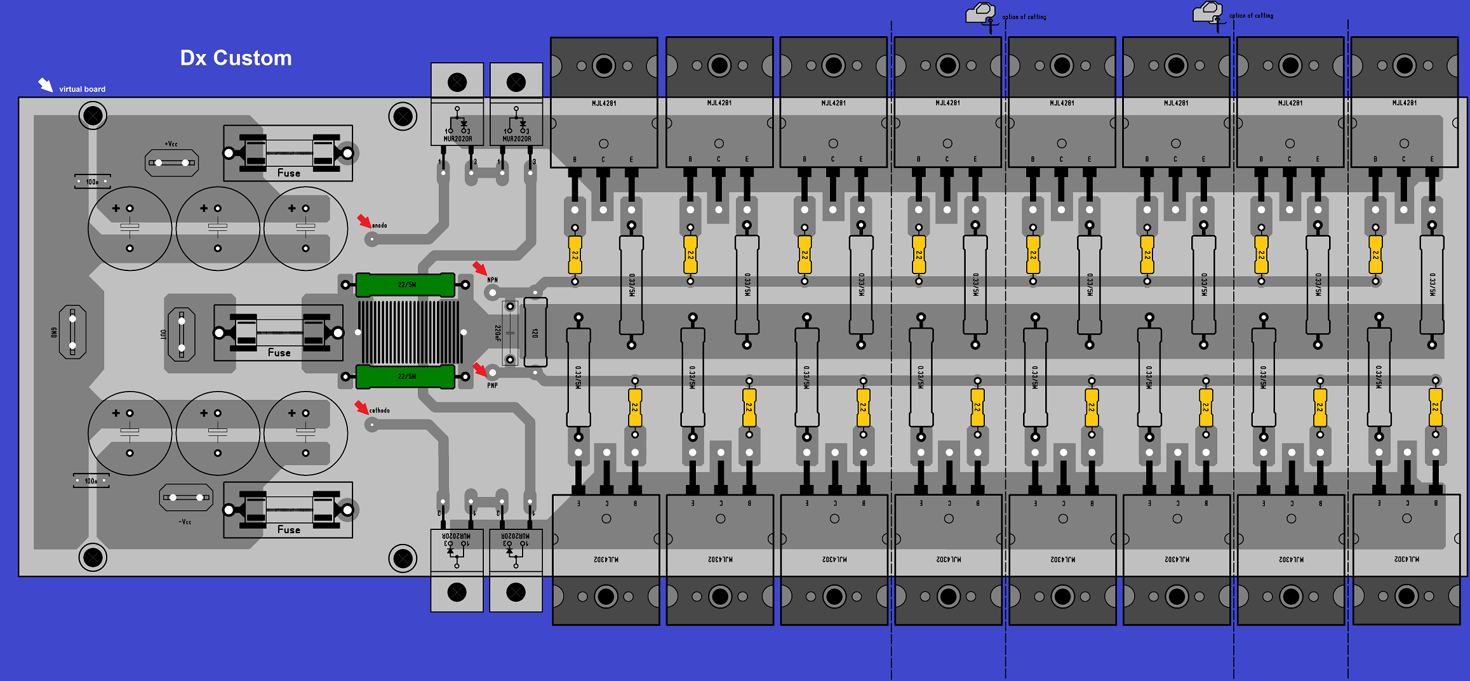The height and width of the screenshot is (681, 1470).
Task: Select the 100n capacitor below +Vcc rail
Action: click(x=93, y=182)
